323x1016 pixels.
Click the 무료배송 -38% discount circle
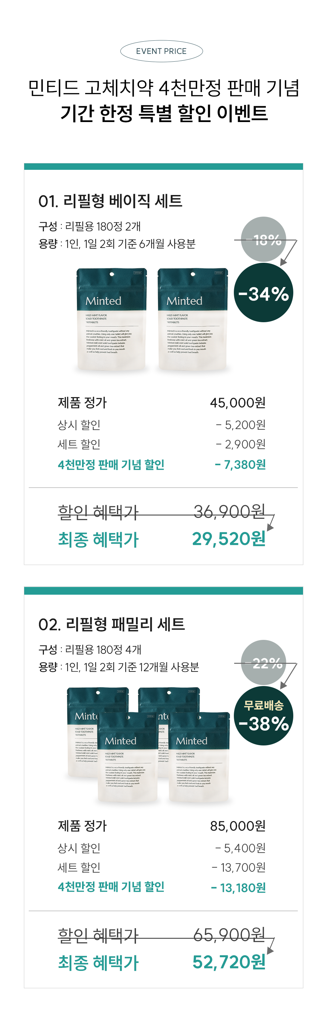[x=264, y=716]
